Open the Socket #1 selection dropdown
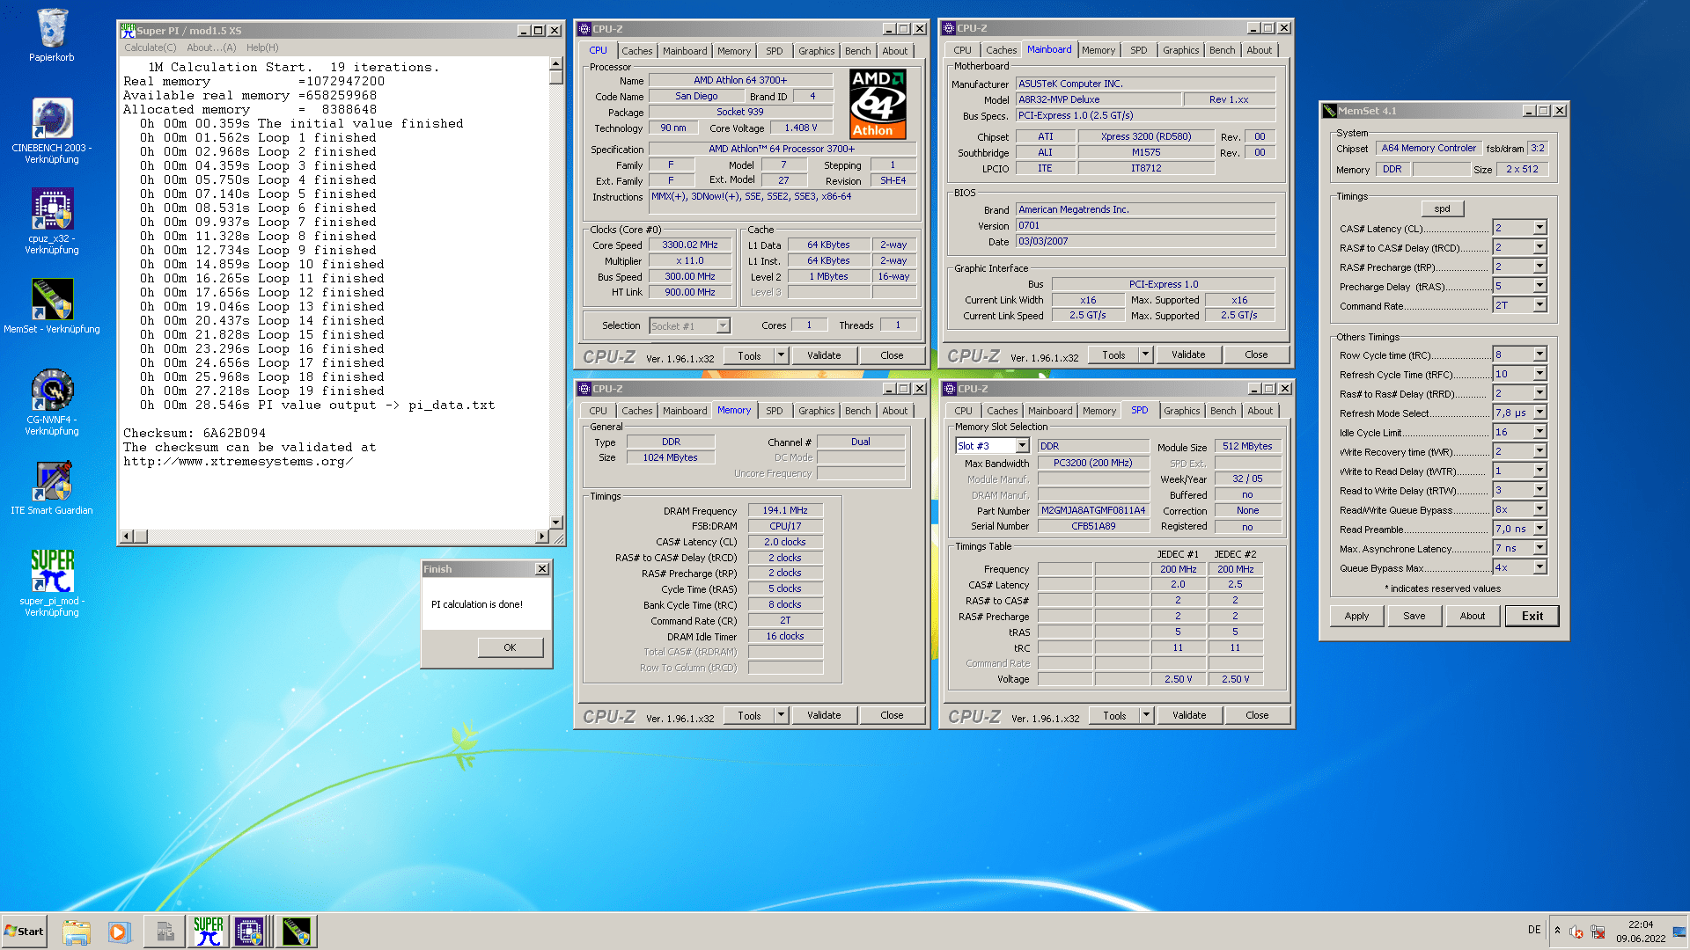This screenshot has width=1690, height=950. (723, 325)
